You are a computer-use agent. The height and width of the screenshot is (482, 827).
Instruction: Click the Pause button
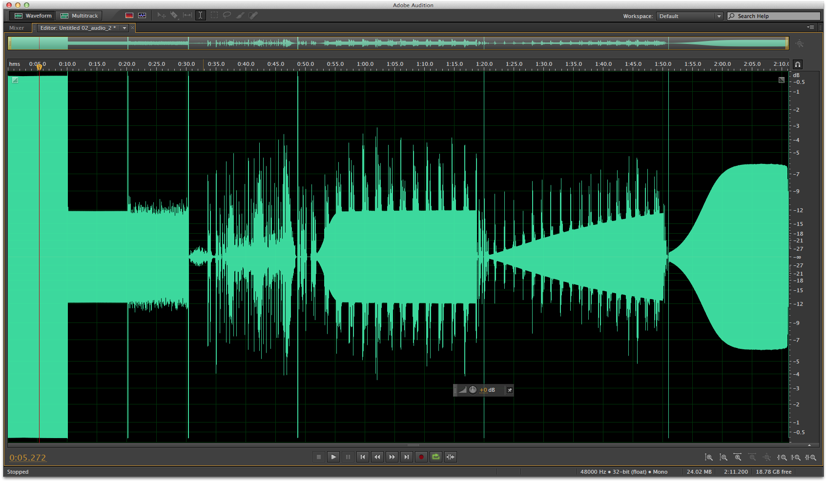click(x=348, y=457)
